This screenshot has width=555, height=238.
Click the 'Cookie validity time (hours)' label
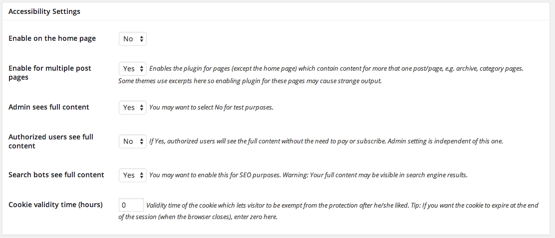coord(55,205)
